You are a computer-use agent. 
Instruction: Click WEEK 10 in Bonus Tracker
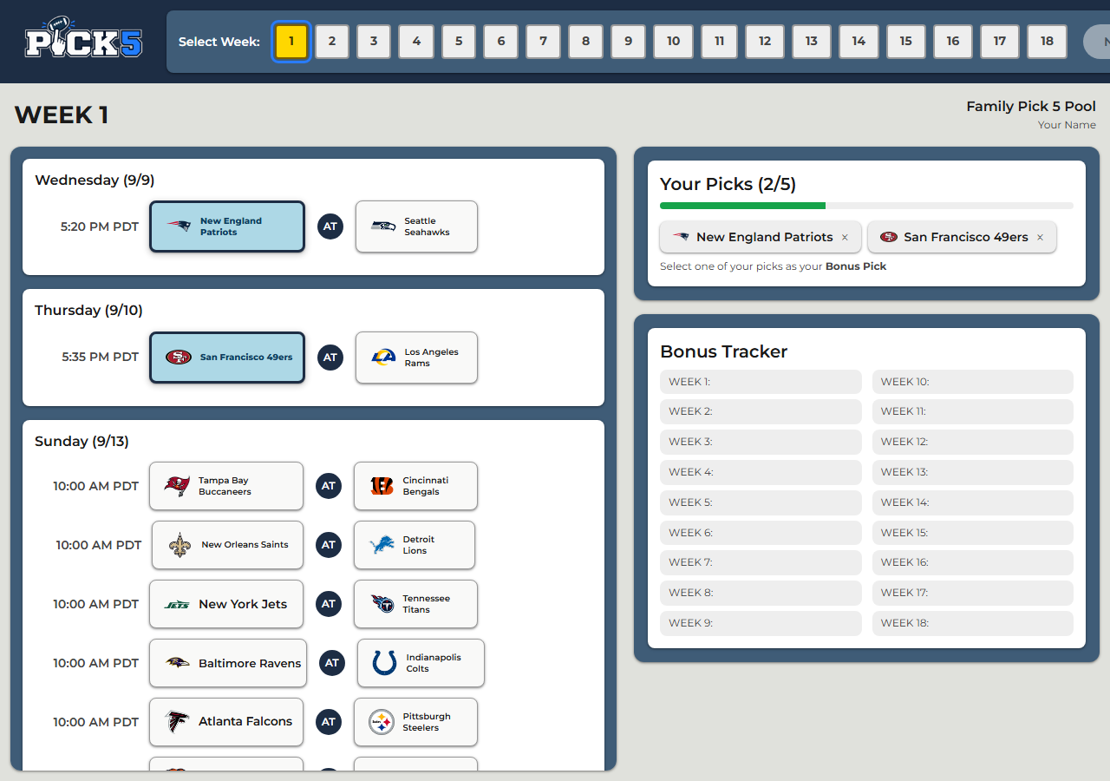(x=973, y=382)
